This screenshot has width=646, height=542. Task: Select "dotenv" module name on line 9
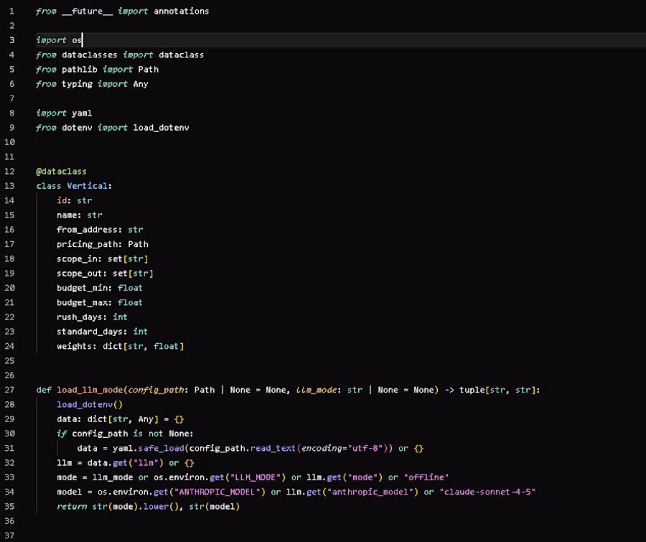(77, 128)
